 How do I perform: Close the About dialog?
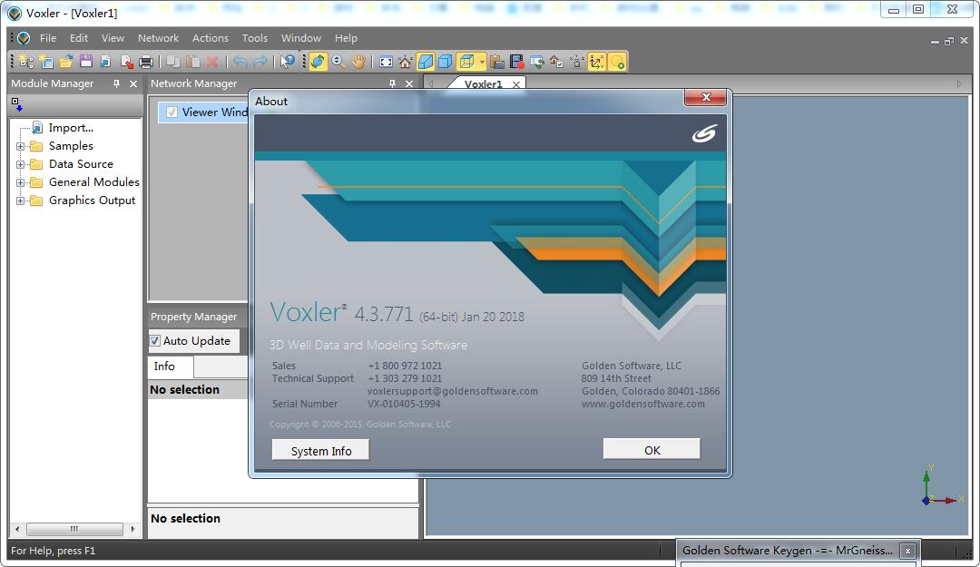(x=706, y=97)
